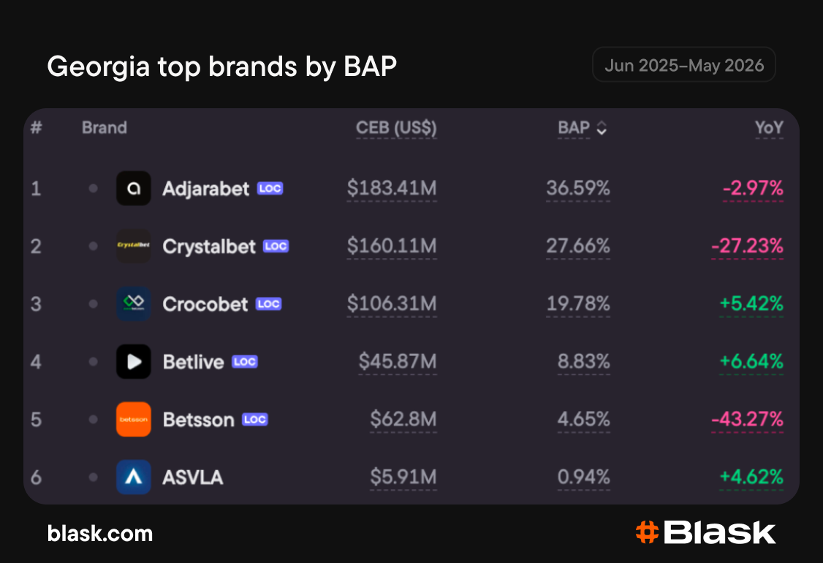Click the orange Blask hashtag logo
This screenshot has width=823, height=563.
coord(647,532)
